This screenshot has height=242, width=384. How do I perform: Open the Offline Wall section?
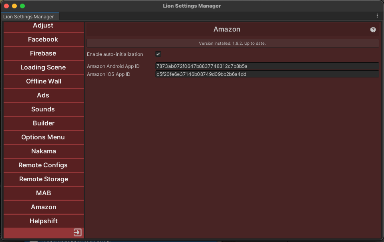pos(44,81)
